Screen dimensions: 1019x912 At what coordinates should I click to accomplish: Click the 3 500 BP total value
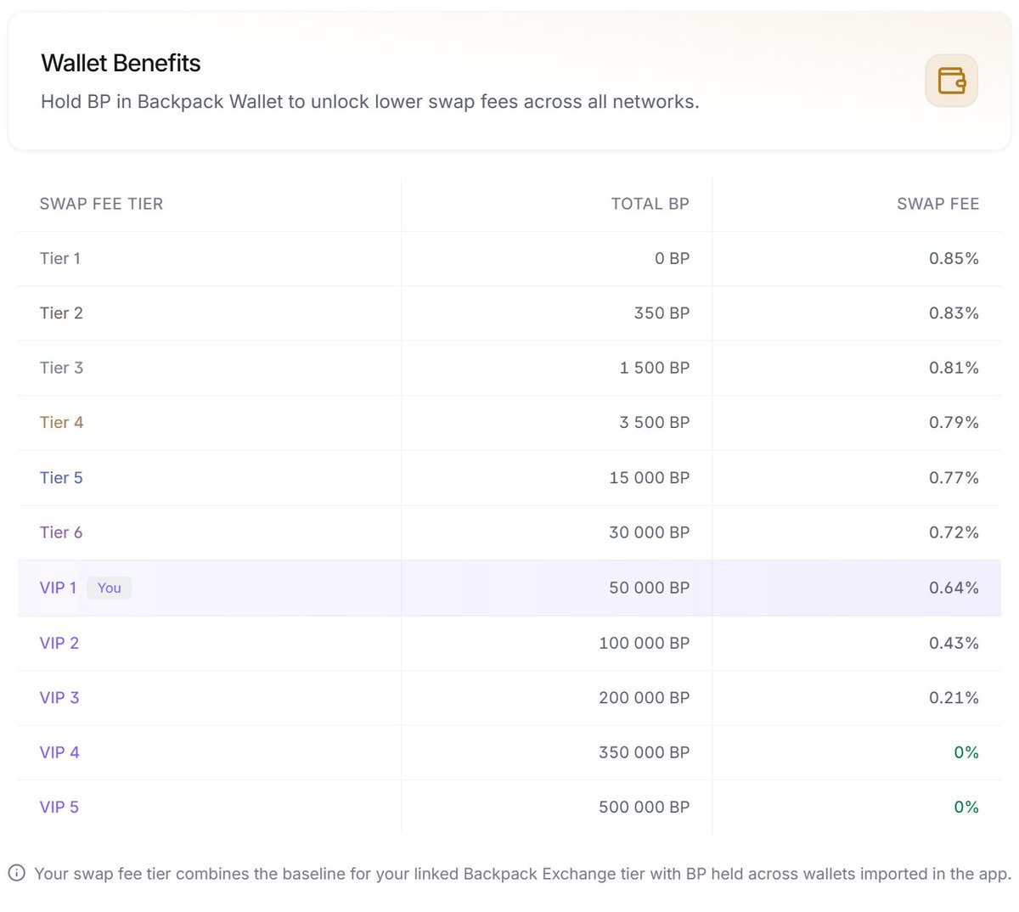point(655,422)
